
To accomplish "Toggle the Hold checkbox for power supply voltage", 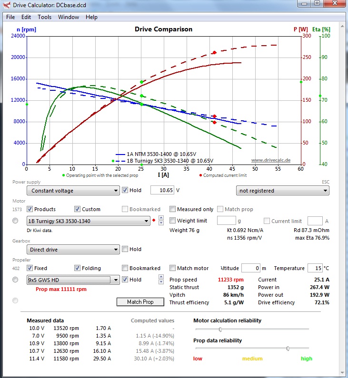I will click(125, 190).
